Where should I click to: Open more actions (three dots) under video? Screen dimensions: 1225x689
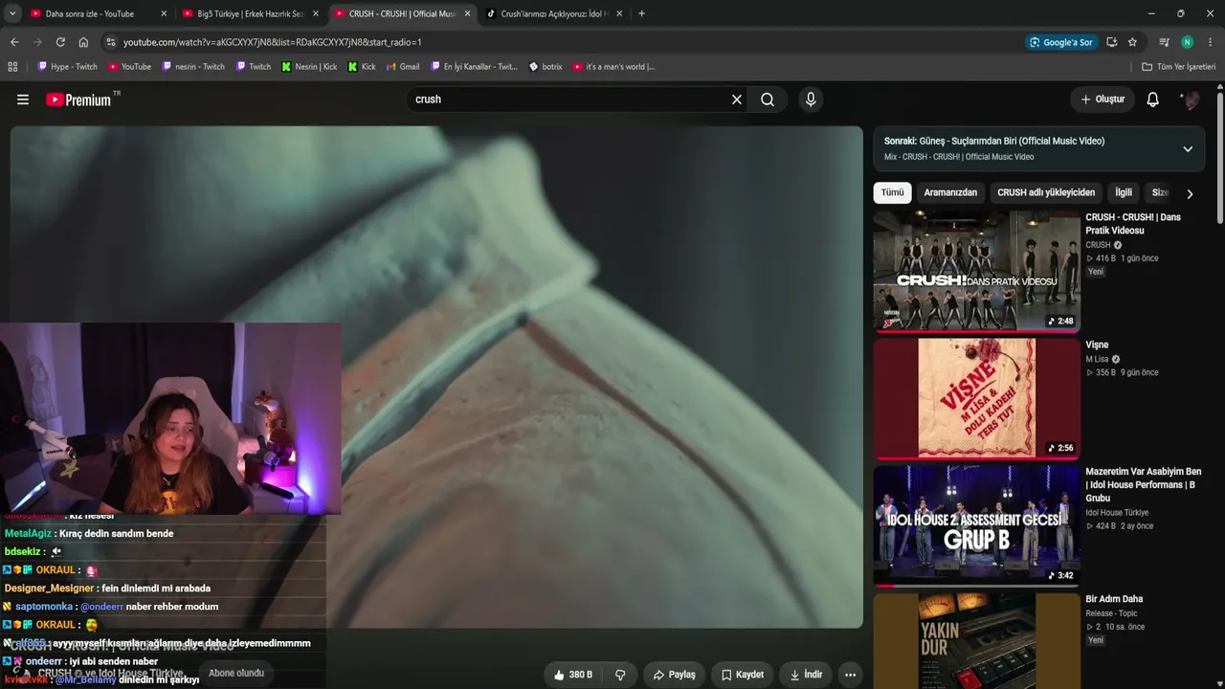(x=850, y=675)
